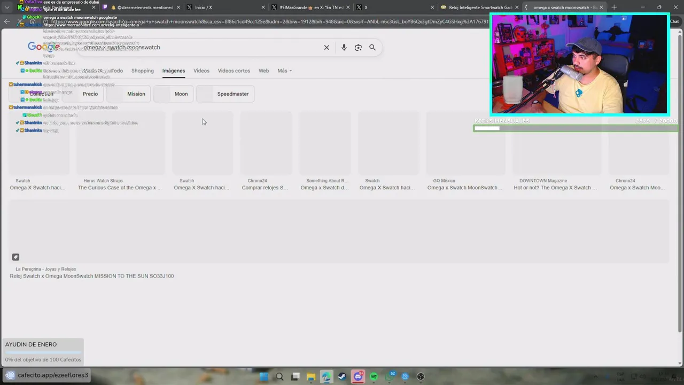Image resolution: width=684 pixels, height=385 pixels.
Task: Click the licensable badge icon on large image
Action: (15, 257)
